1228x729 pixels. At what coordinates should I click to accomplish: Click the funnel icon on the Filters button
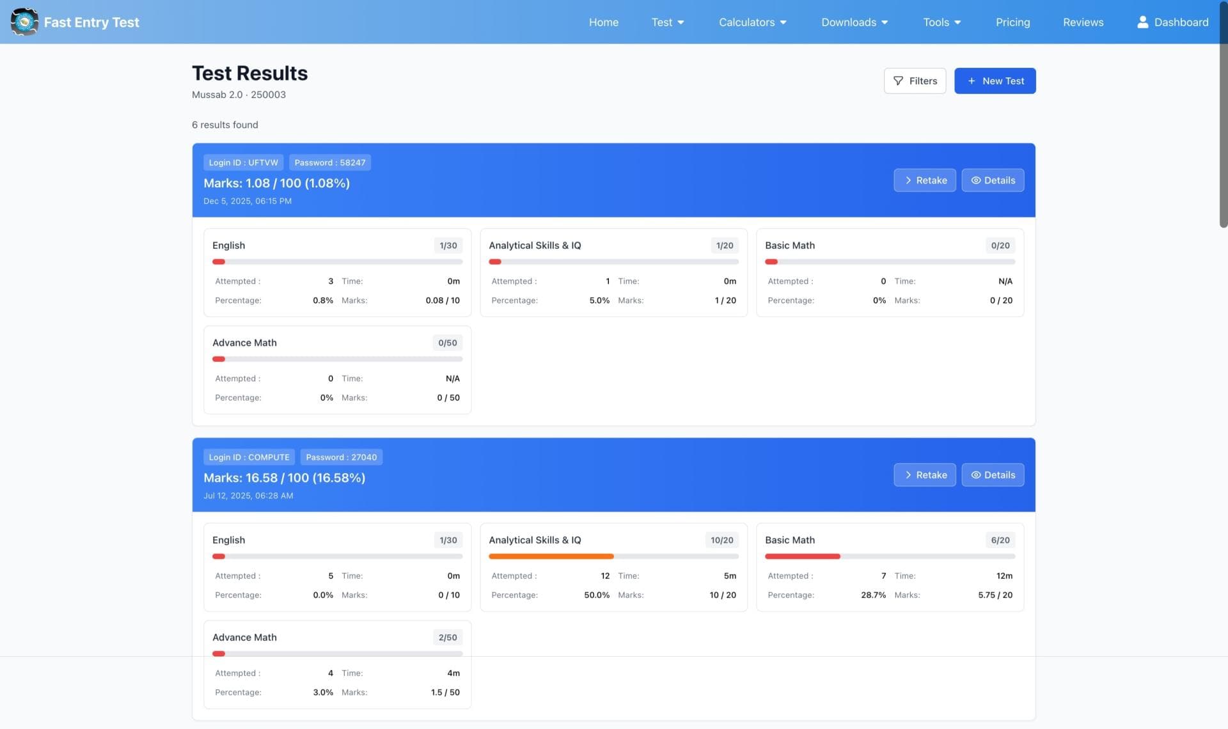click(x=899, y=81)
